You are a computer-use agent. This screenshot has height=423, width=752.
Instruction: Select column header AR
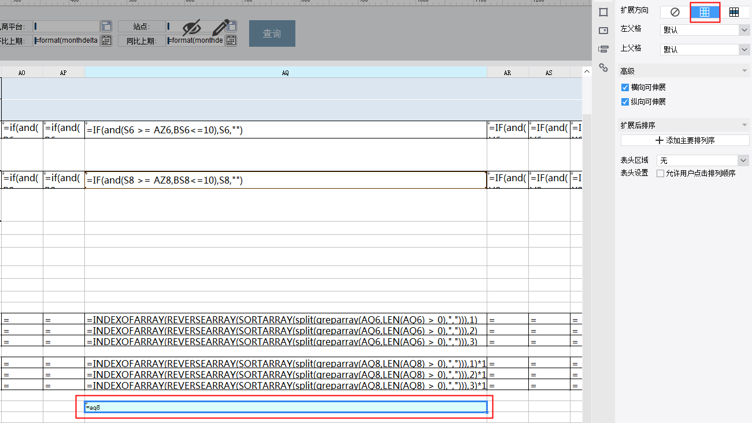tap(507, 73)
